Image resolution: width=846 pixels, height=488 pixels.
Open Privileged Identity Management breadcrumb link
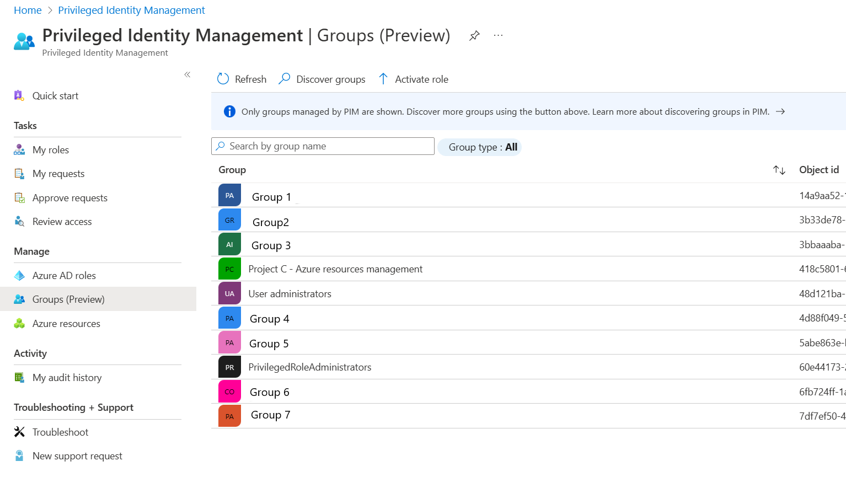[x=131, y=10]
